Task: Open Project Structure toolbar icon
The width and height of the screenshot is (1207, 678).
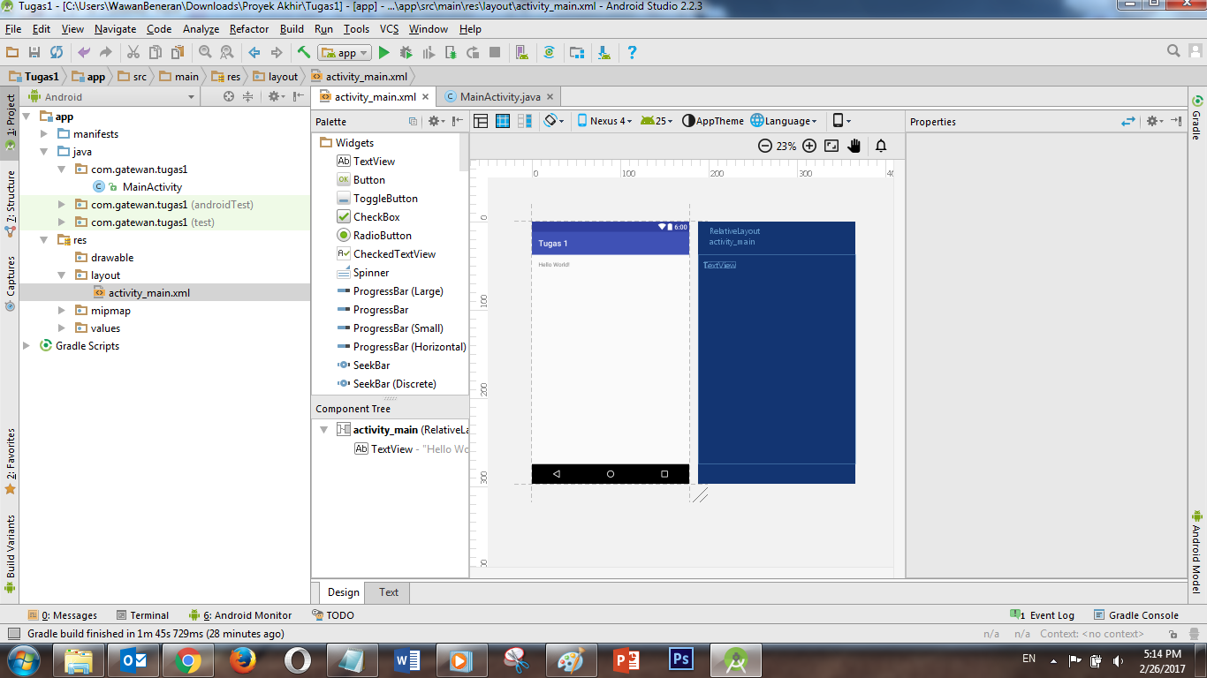Action: click(x=576, y=53)
